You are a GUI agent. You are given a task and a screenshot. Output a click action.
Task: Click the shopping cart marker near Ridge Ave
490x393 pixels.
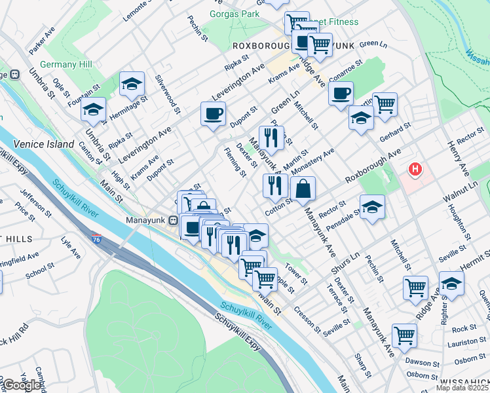point(415,288)
